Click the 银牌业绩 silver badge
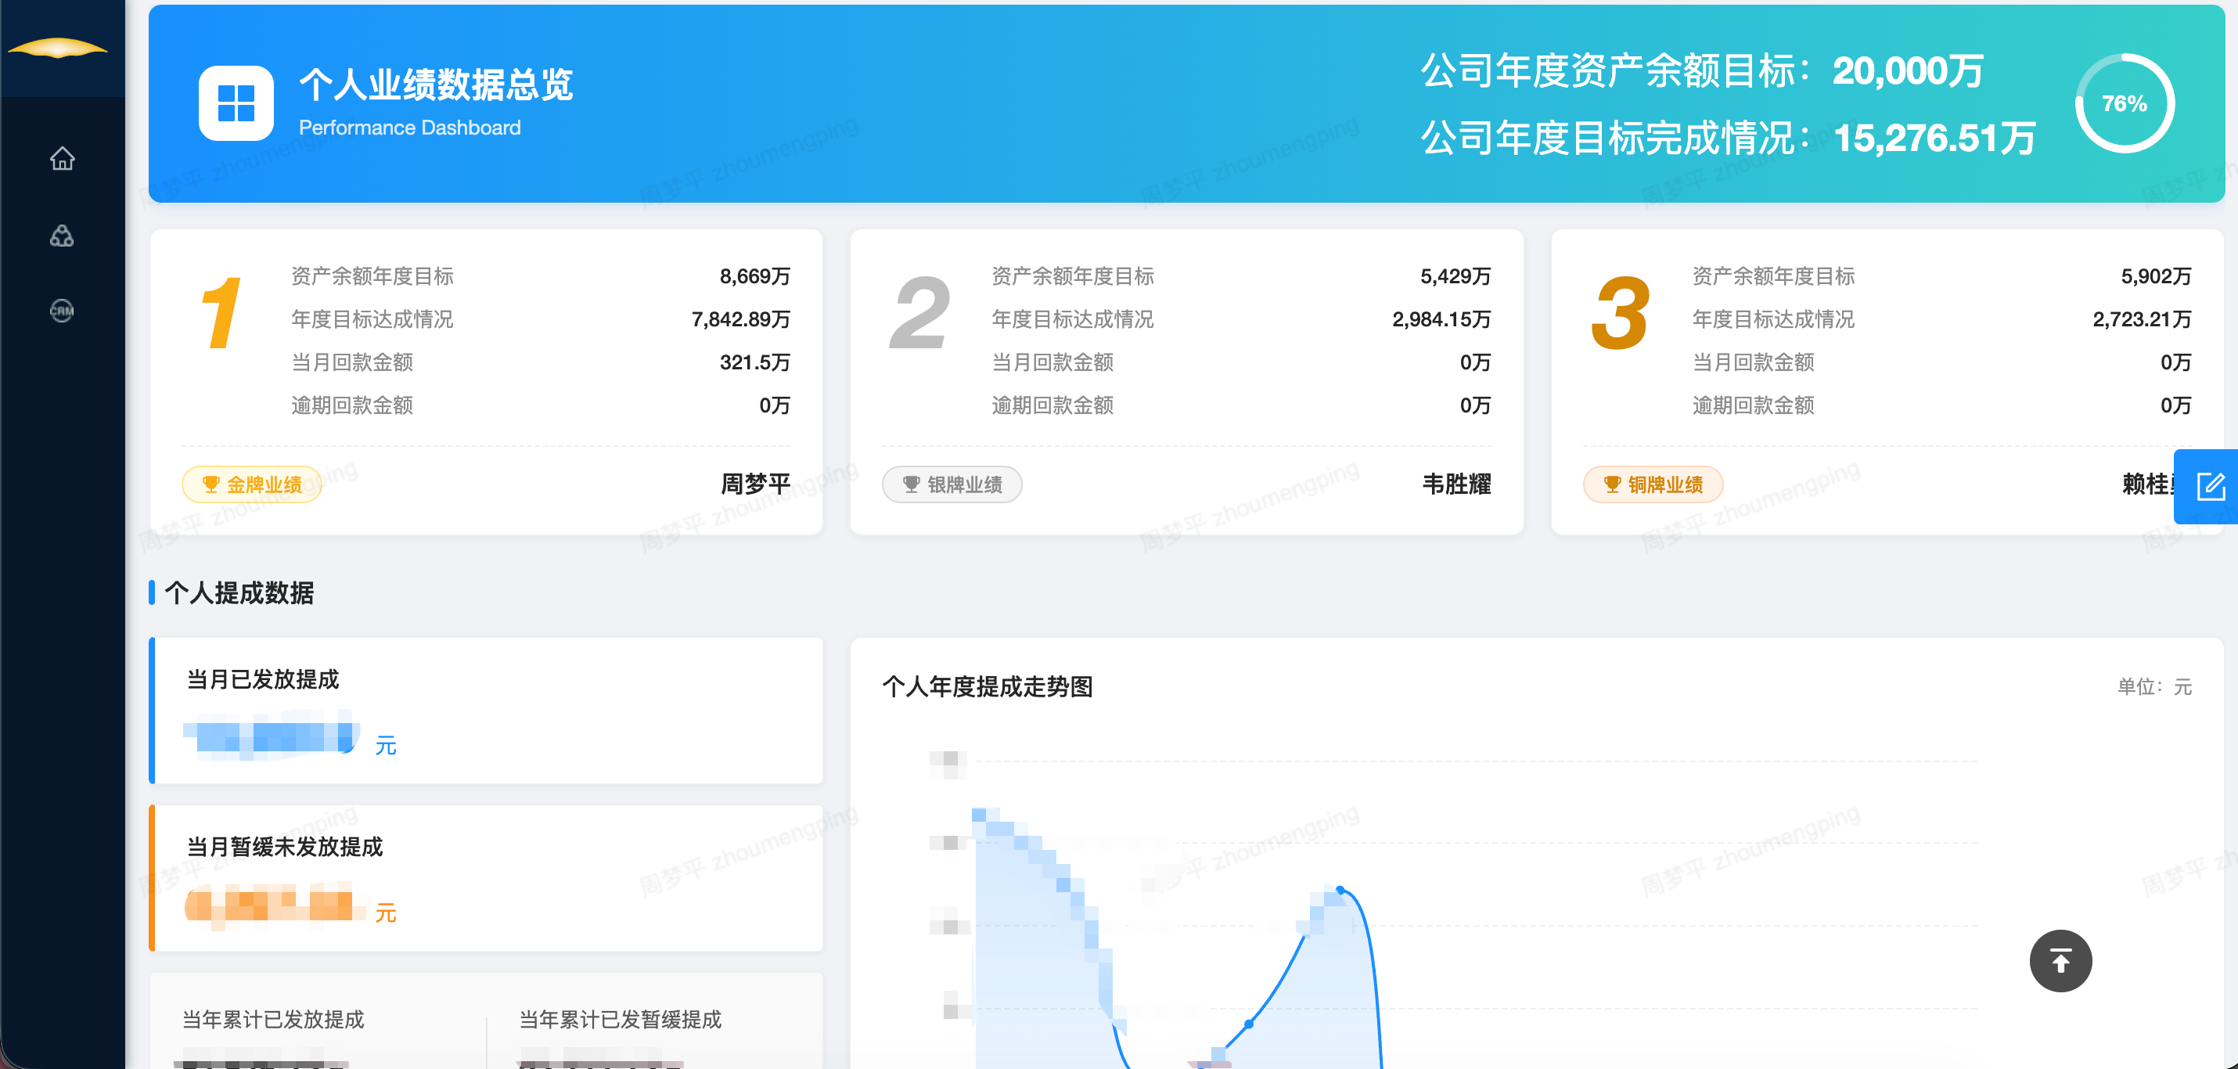Image resolution: width=2238 pixels, height=1069 pixels. (952, 484)
